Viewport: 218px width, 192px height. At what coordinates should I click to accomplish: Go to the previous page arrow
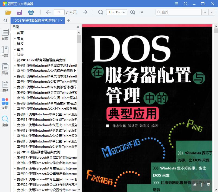click(x=48, y=12)
